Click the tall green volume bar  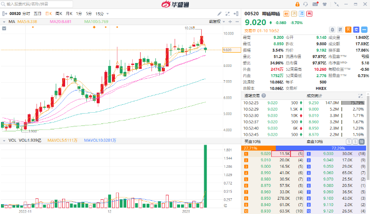click(x=205, y=176)
